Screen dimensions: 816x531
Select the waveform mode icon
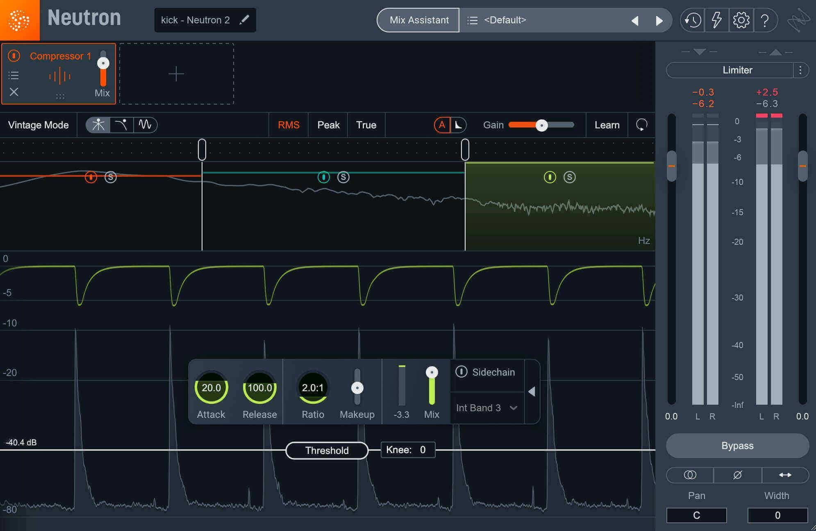(145, 125)
